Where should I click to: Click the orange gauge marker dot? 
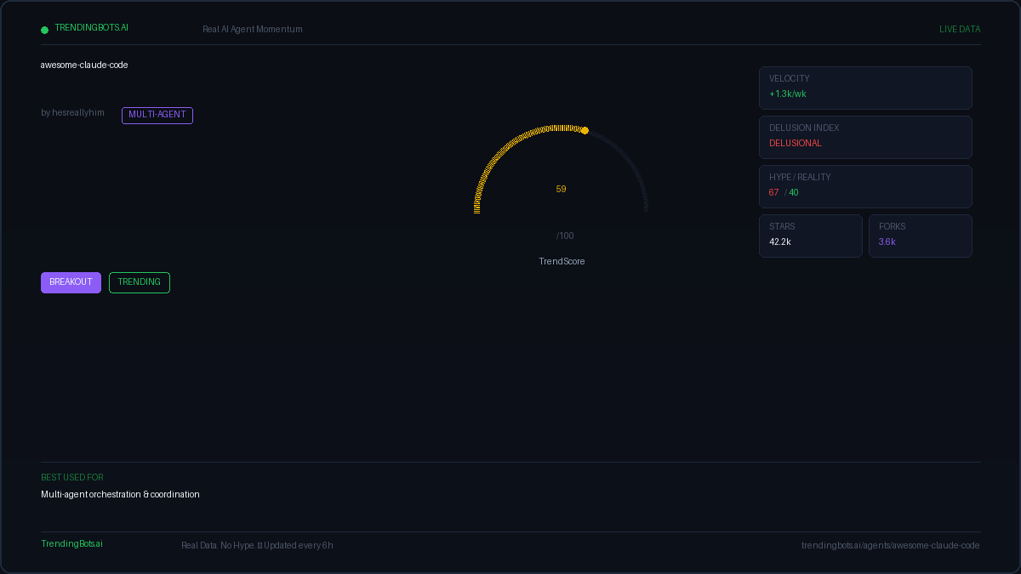click(x=585, y=130)
